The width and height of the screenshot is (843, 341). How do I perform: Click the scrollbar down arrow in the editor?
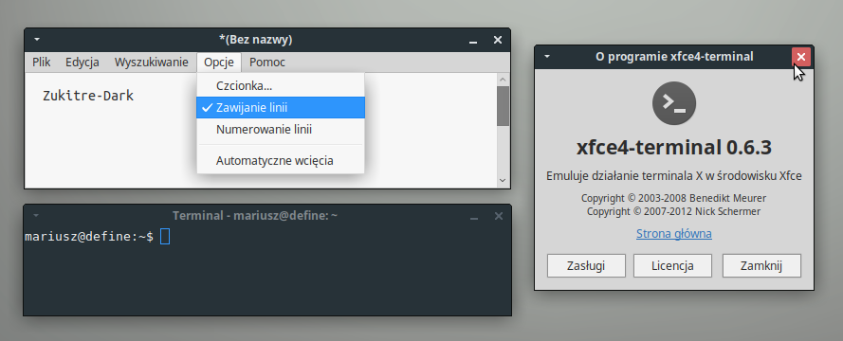[x=503, y=181]
